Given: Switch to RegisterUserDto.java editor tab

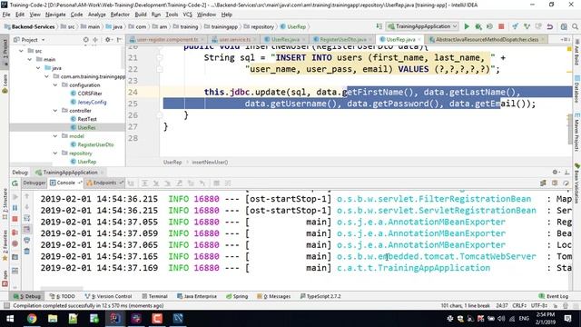Looking at the screenshot, I should coord(343,39).
